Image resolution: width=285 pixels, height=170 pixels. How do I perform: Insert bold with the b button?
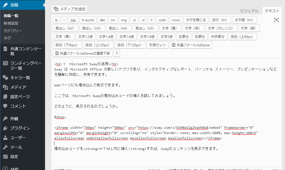[56, 20]
